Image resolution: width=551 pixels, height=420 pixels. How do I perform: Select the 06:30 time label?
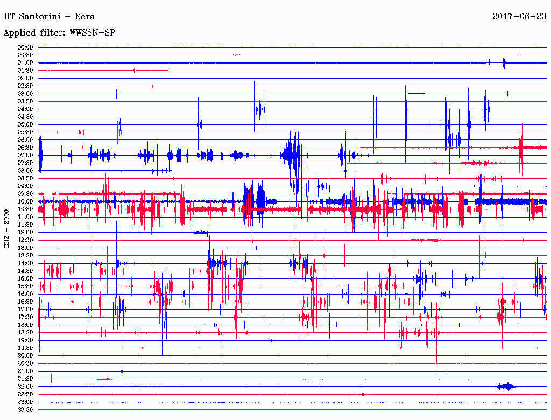pyautogui.click(x=25, y=148)
